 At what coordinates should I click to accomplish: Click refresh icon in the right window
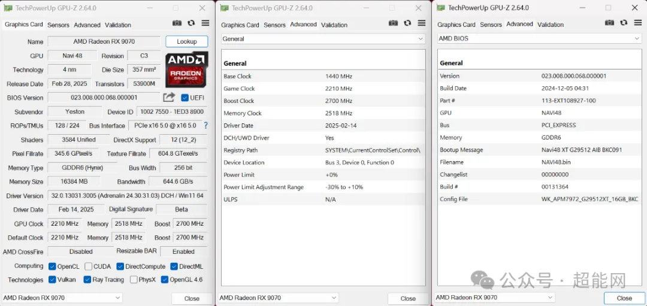(624, 23)
